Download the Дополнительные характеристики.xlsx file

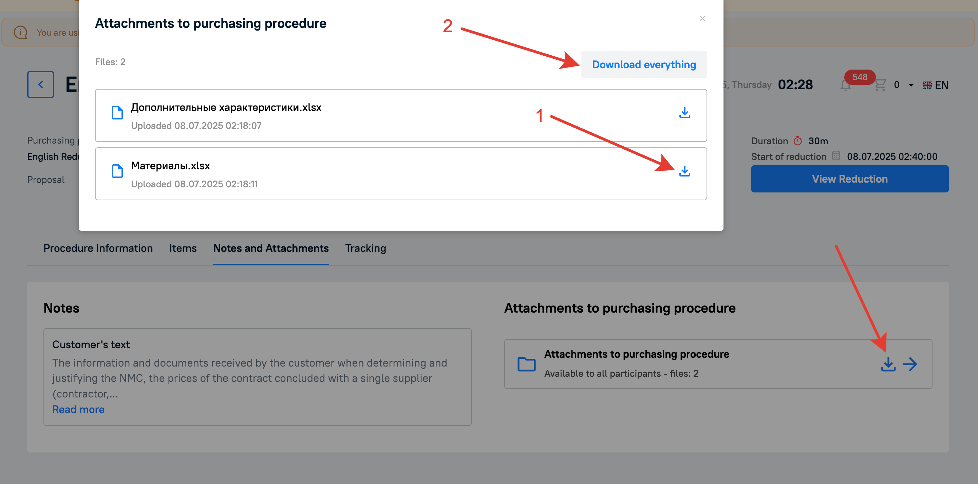tap(684, 113)
